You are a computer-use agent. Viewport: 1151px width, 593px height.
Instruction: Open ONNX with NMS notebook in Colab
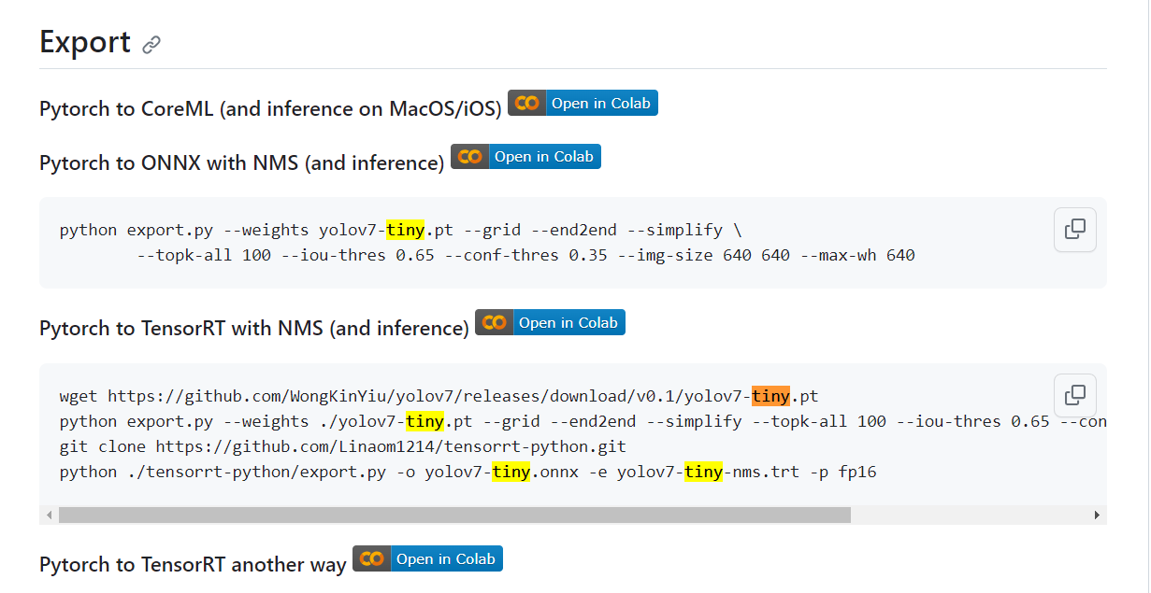coord(525,157)
